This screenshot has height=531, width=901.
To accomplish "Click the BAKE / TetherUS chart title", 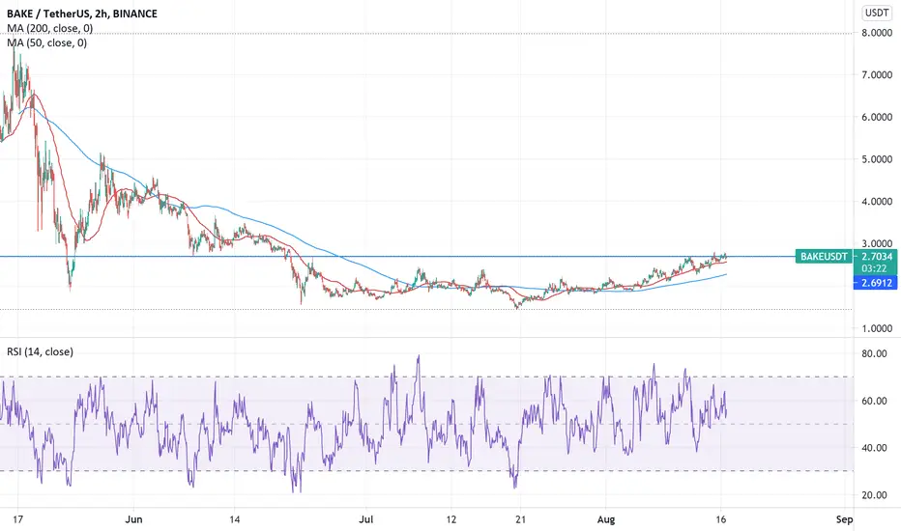I will (x=82, y=14).
